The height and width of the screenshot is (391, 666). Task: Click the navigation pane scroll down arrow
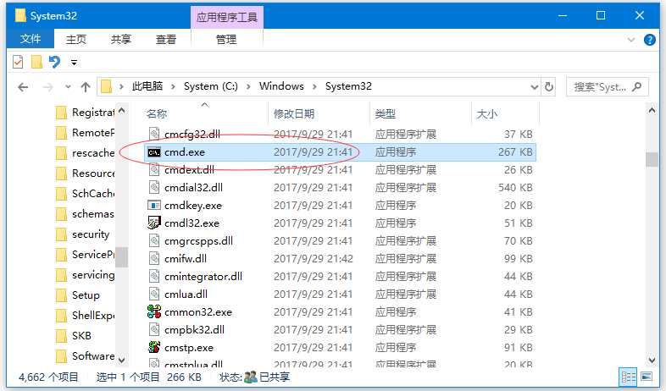coord(121,360)
